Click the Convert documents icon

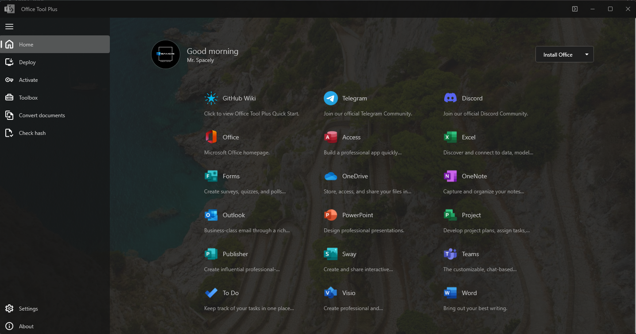pyautogui.click(x=9, y=115)
